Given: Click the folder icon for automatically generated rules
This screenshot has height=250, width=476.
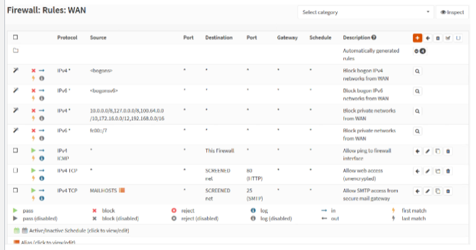Looking at the screenshot, I should 16,51.
